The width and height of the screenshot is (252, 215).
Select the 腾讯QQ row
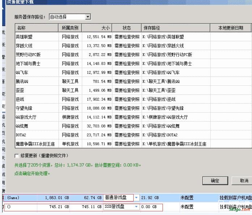click(x=133, y=81)
